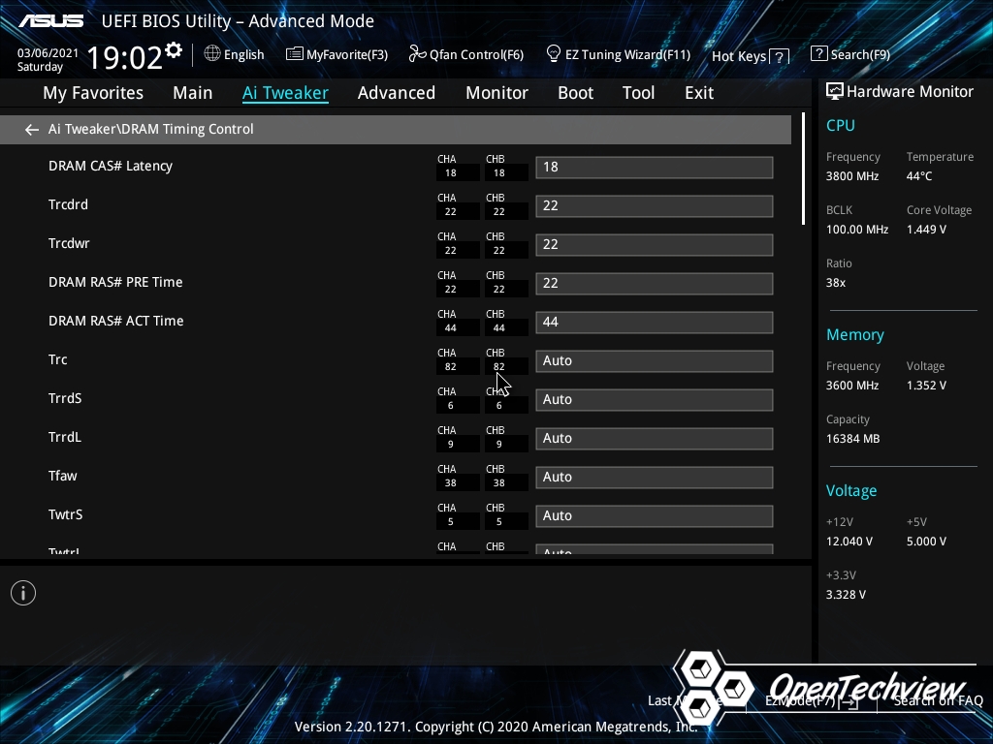Click English language button
This screenshot has height=744, width=993.
coord(243,55)
